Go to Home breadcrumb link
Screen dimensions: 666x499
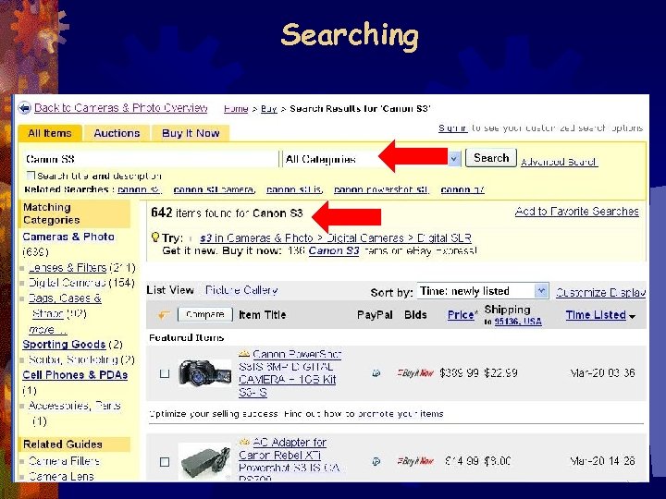pos(236,109)
